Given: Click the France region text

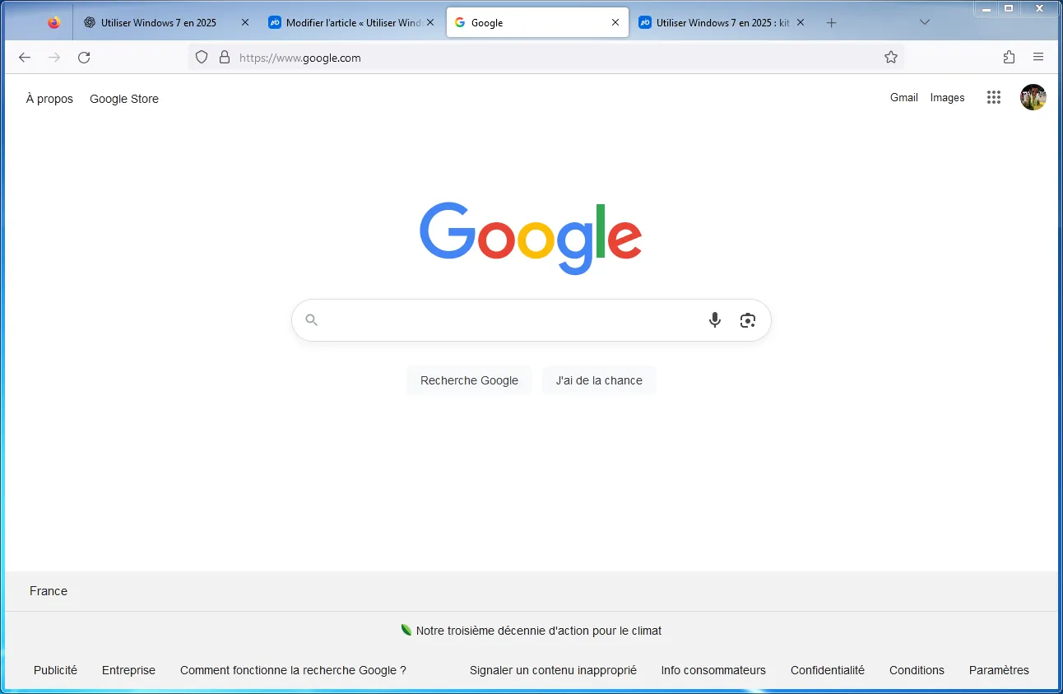Looking at the screenshot, I should pyautogui.click(x=49, y=591).
